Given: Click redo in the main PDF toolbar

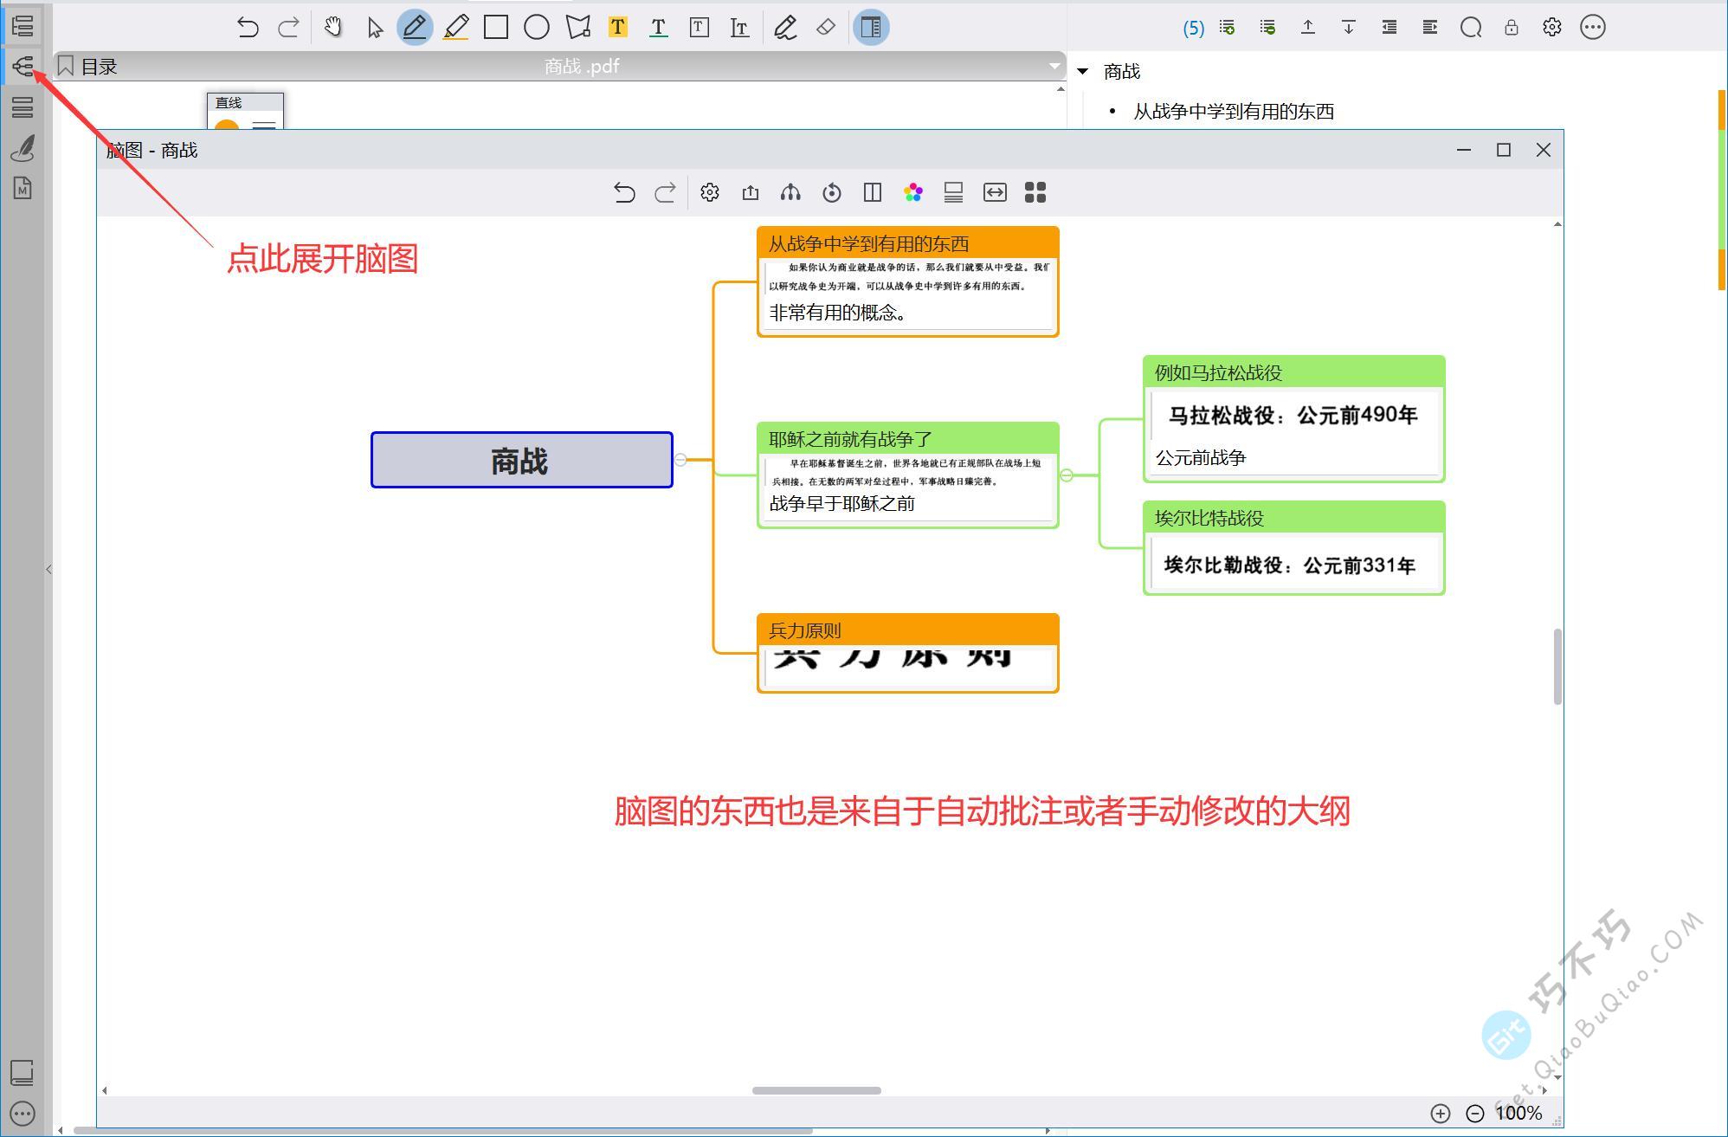Looking at the screenshot, I should pyautogui.click(x=288, y=28).
